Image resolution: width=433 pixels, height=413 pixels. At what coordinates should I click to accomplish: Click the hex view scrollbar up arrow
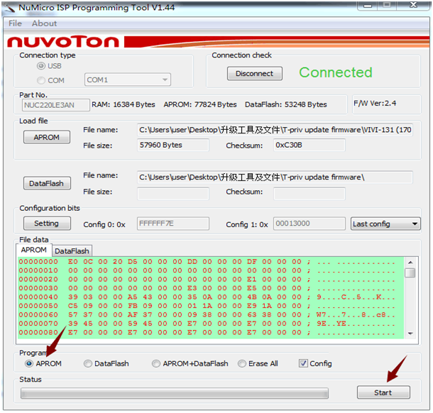(410, 263)
